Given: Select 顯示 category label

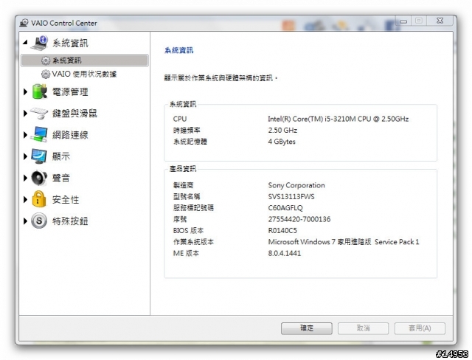Looking at the screenshot, I should (x=61, y=156).
